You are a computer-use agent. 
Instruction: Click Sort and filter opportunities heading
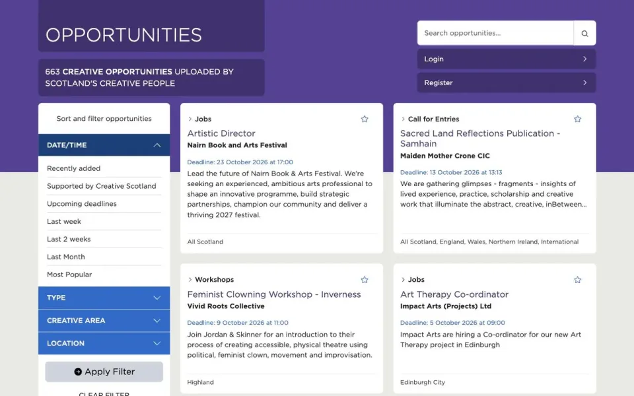point(104,118)
